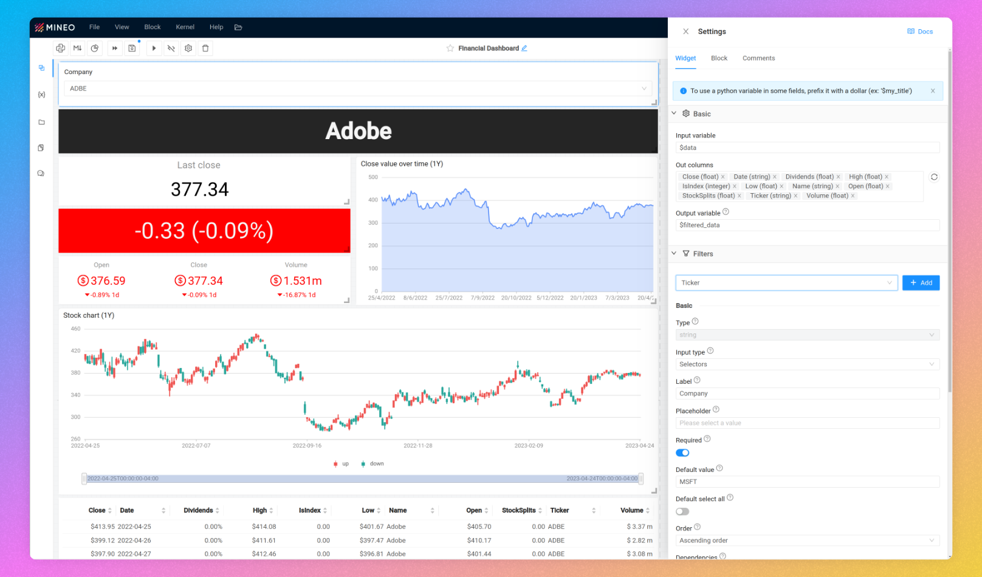
Task: Open the Company ADBE dropdown
Action: (358, 89)
